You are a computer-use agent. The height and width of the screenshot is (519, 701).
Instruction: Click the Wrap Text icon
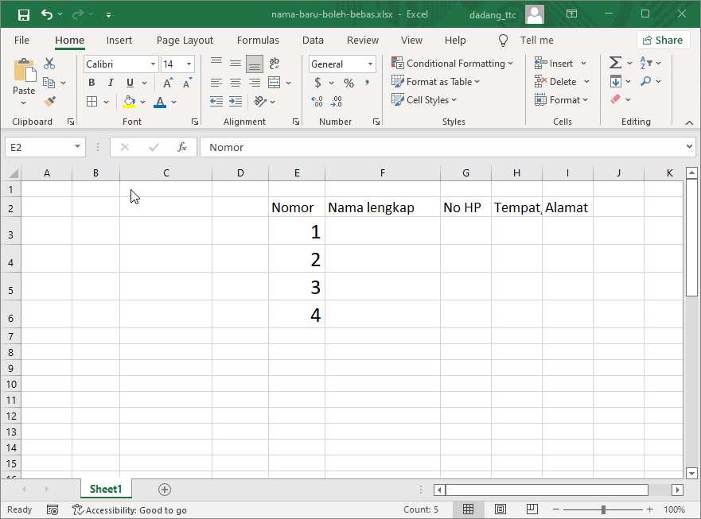[x=275, y=64]
